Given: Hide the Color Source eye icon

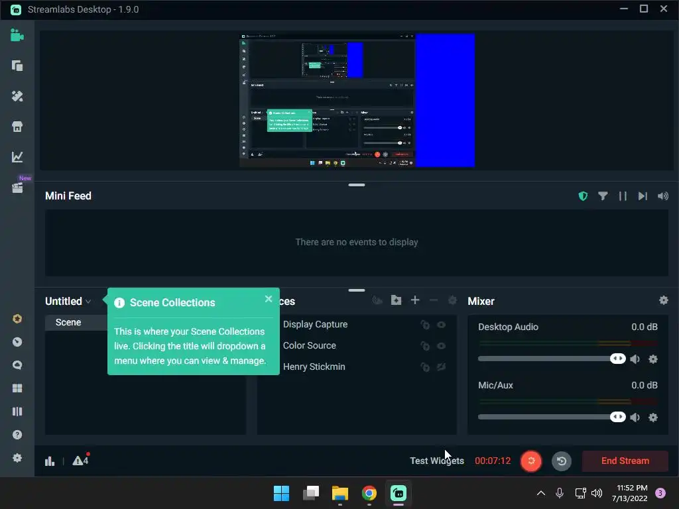Looking at the screenshot, I should pyautogui.click(x=441, y=346).
